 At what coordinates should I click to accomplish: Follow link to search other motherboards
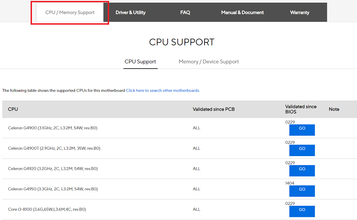163,90
